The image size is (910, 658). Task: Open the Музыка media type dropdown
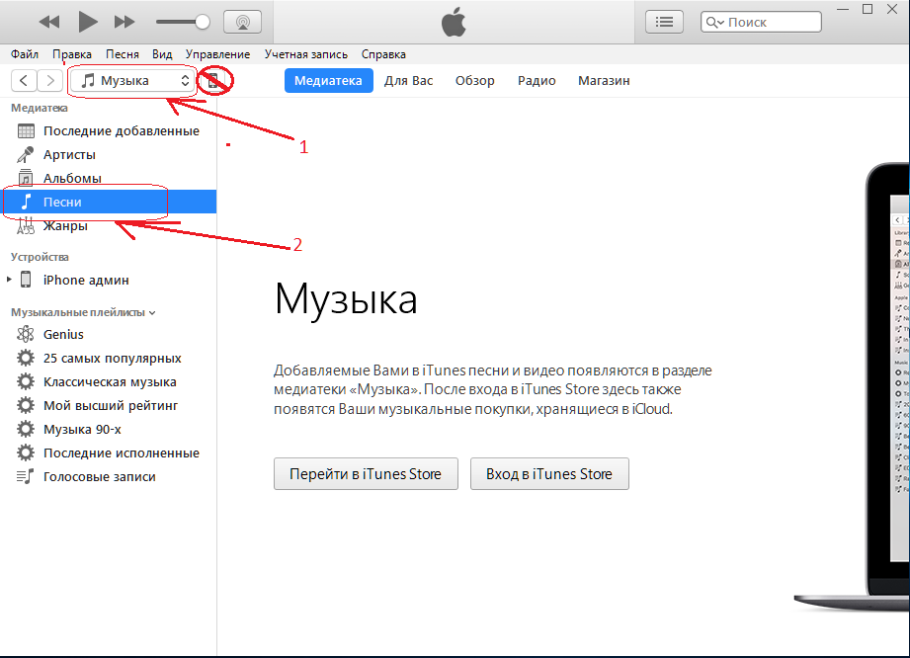coord(131,80)
